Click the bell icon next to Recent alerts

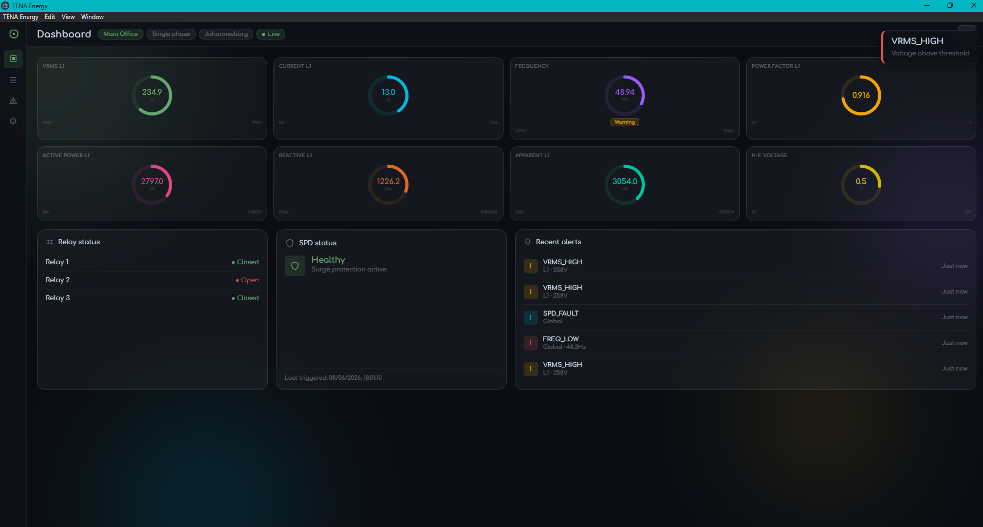[x=527, y=242]
